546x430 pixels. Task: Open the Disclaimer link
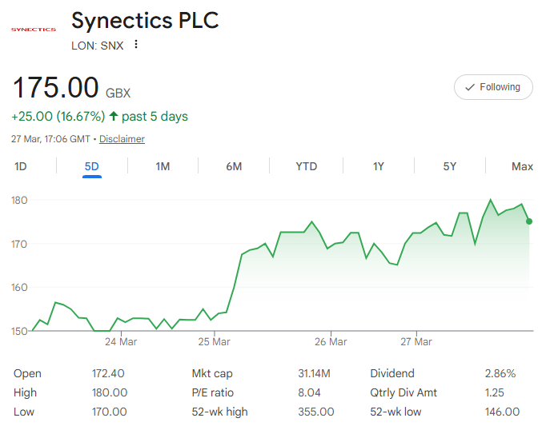122,139
